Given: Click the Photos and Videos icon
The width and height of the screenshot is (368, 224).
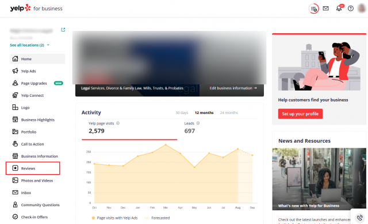Looking at the screenshot, I should pyautogui.click(x=15, y=180).
